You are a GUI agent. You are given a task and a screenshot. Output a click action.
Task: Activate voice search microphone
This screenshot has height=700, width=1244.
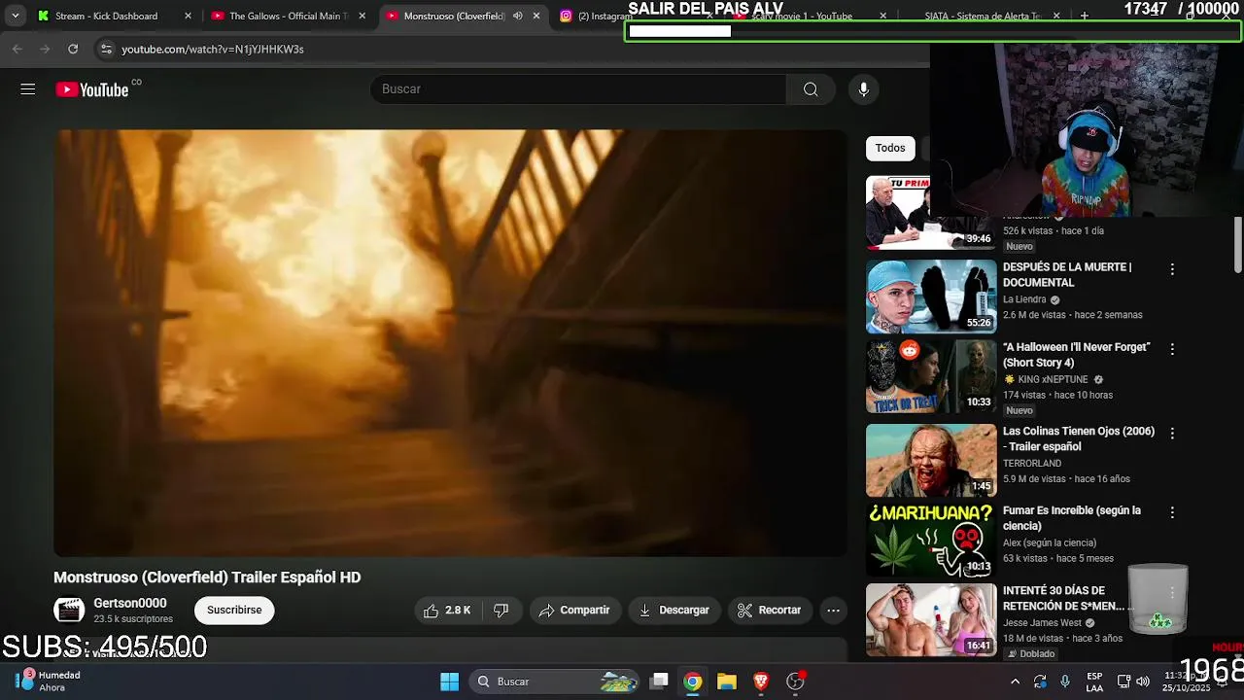click(x=863, y=89)
